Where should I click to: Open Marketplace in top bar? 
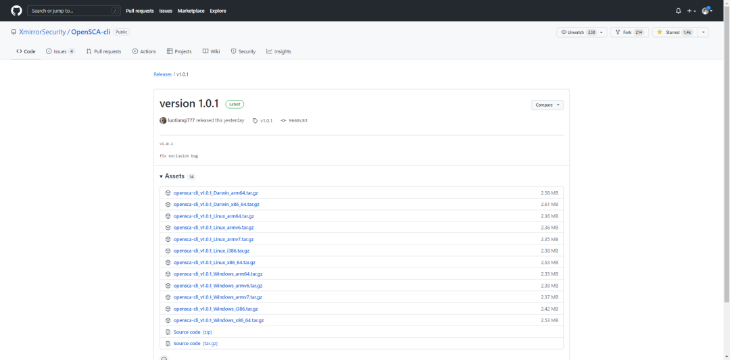pos(191,11)
